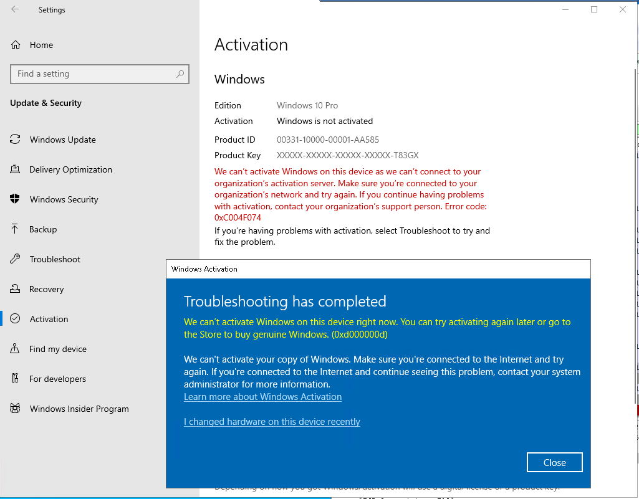The image size is (639, 499).
Task: Click the back arrow in Settings
Action: (x=15, y=9)
